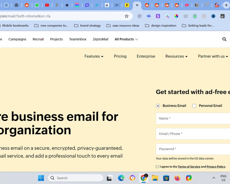230x184 pixels.
Task: Open Microsoft Store from the taskbar
Action: click(x=166, y=178)
